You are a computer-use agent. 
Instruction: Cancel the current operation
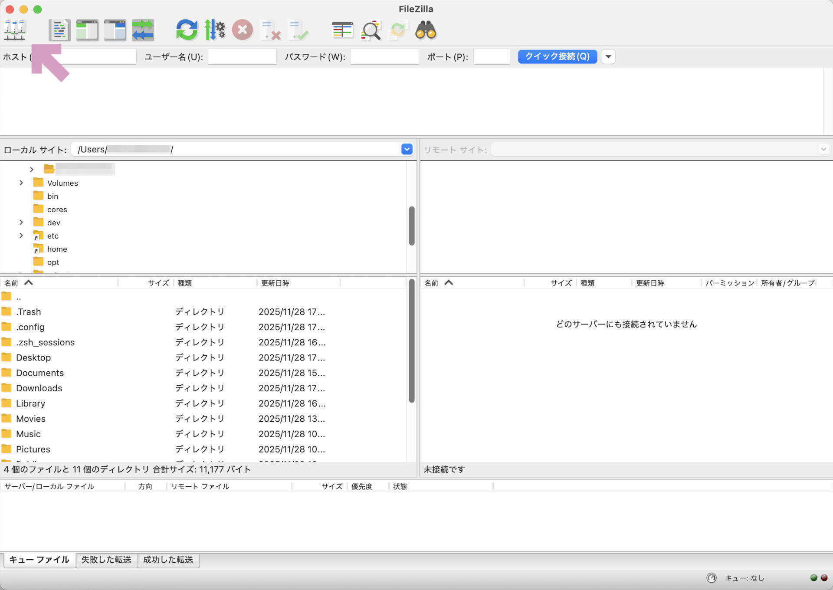[243, 29]
